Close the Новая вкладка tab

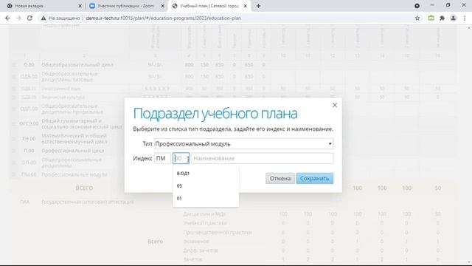(x=80, y=6)
